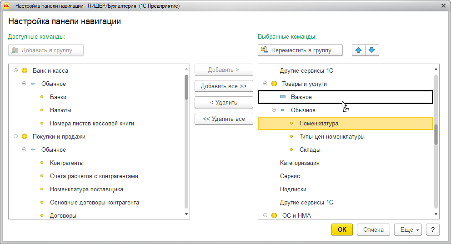This screenshot has width=451, height=244.
Task: Click the move down arrow icon
Action: (x=371, y=50)
